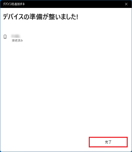The height and width of the screenshot is (152, 132).
Task: Select the paired device row showing 接続済み
Action: click(13, 38)
